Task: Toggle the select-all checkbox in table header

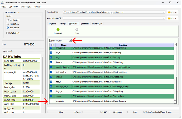Action: coord(53,45)
